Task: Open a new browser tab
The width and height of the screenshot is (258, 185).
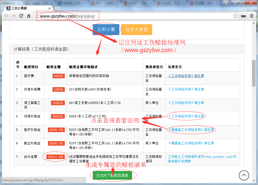Action: (58, 8)
